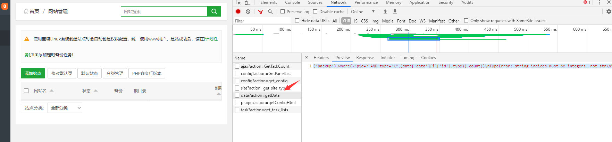Sort by status arrow icon

pyautogui.click(x=95, y=91)
